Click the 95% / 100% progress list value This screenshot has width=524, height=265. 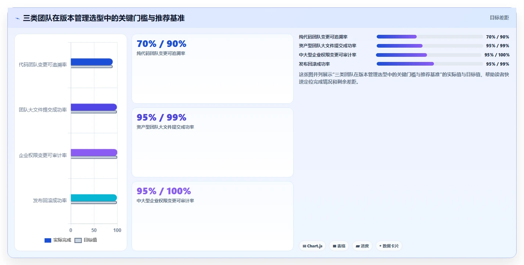[x=497, y=55]
